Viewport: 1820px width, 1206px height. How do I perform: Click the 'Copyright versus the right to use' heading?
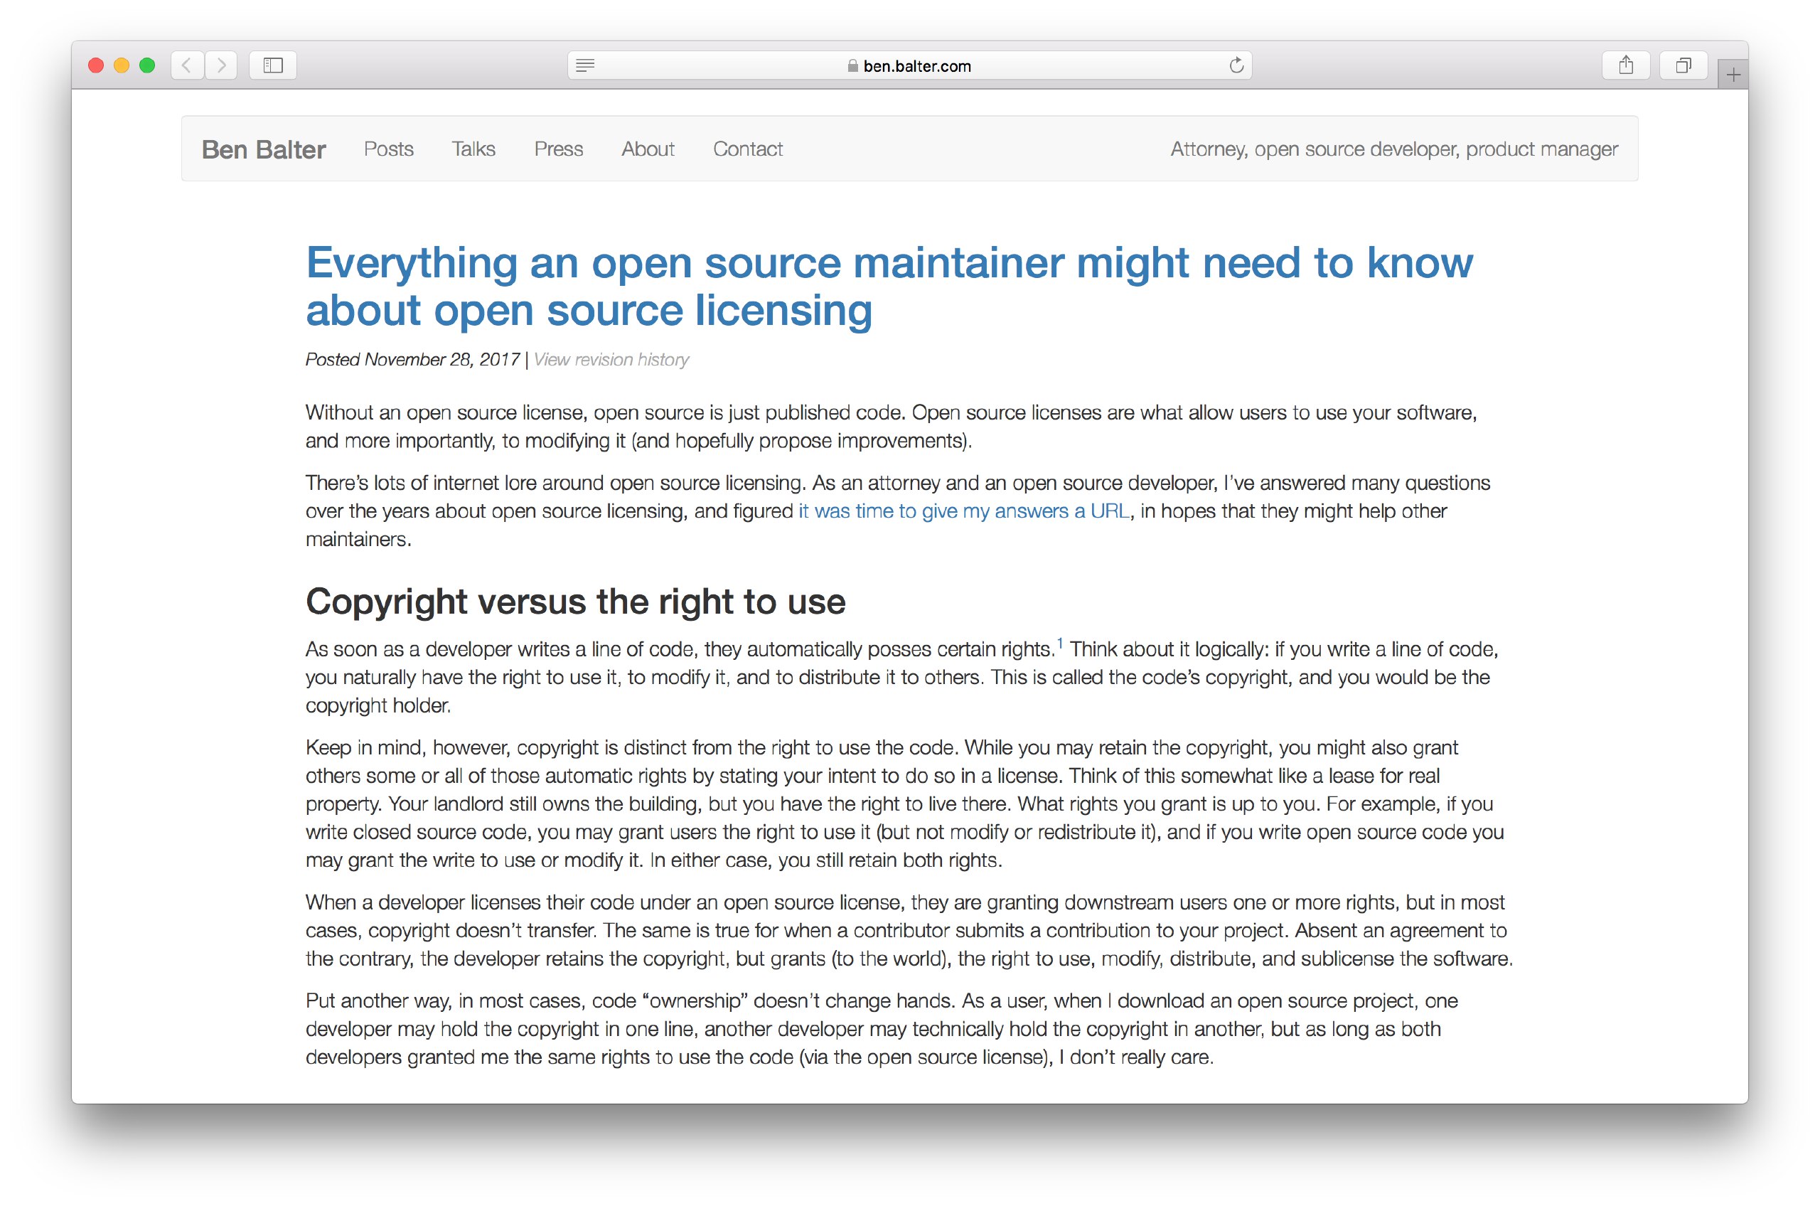tap(575, 602)
